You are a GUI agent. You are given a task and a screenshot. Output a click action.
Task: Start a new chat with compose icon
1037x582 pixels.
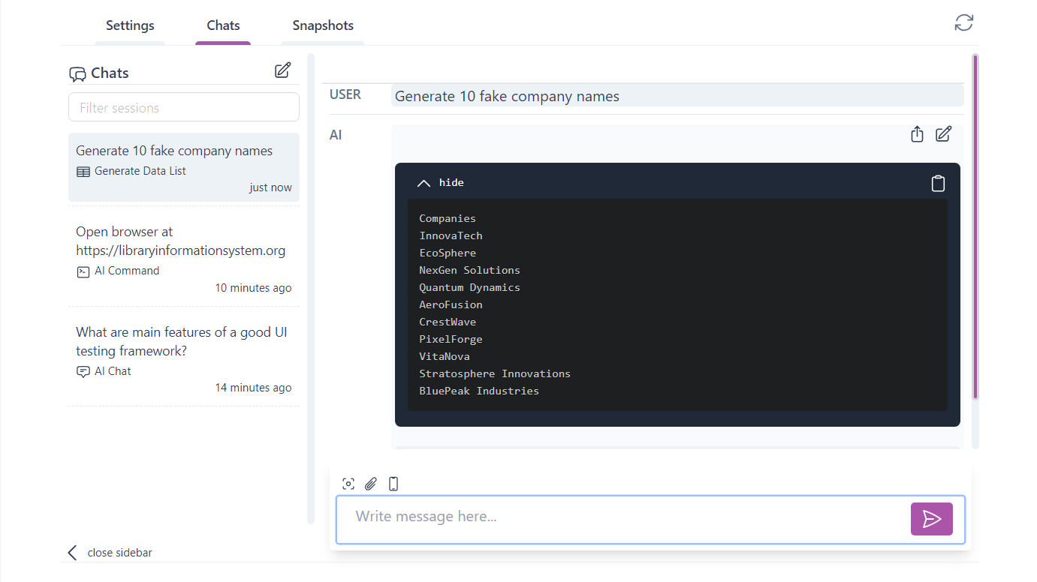tap(282, 70)
